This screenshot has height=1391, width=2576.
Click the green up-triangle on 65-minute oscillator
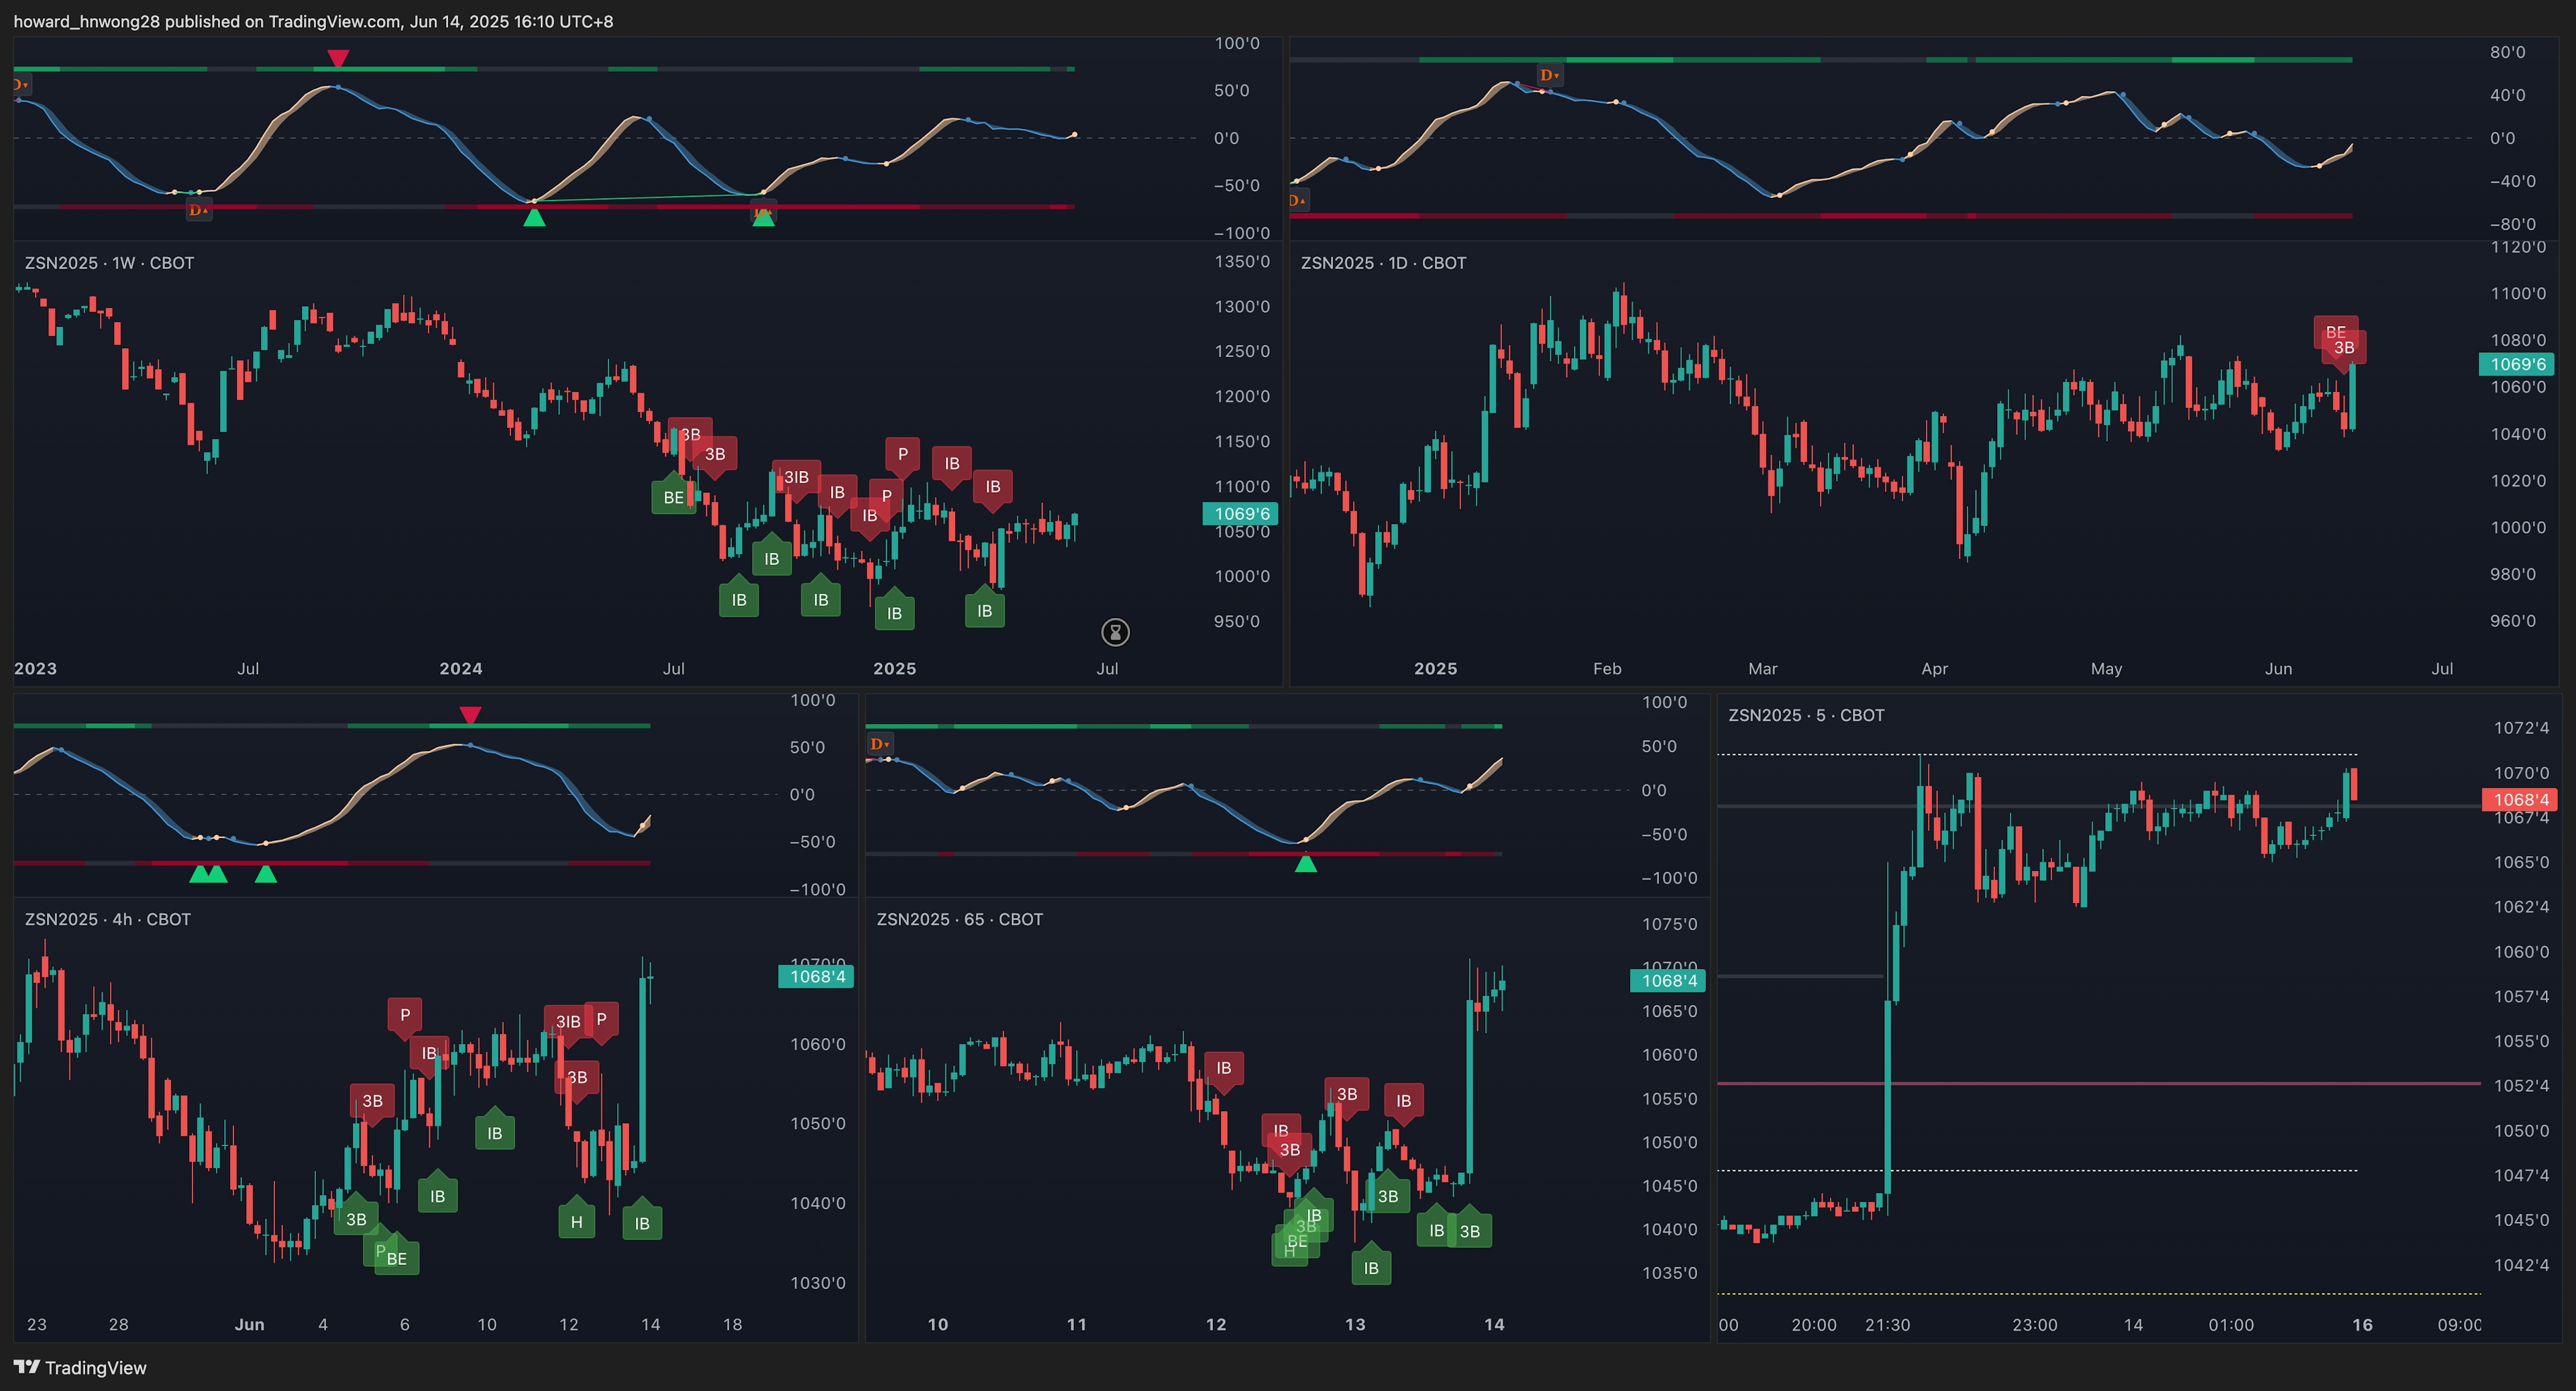1305,863
